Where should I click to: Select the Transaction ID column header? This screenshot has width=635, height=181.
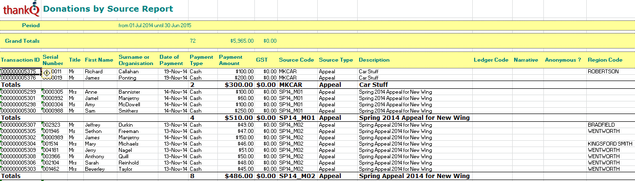tap(20, 60)
